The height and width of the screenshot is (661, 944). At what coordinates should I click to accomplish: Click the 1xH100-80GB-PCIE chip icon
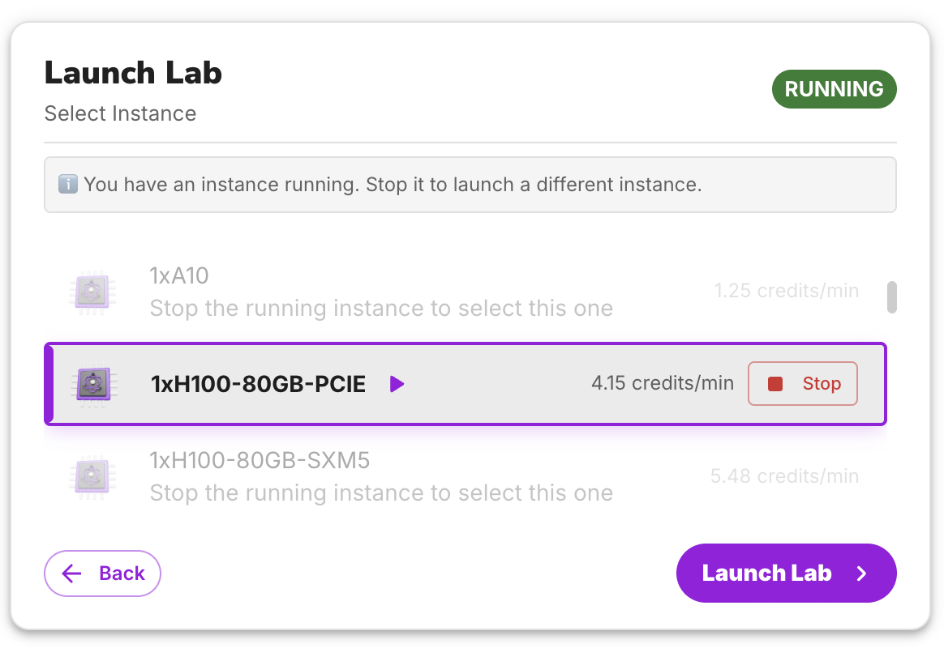[x=92, y=384]
